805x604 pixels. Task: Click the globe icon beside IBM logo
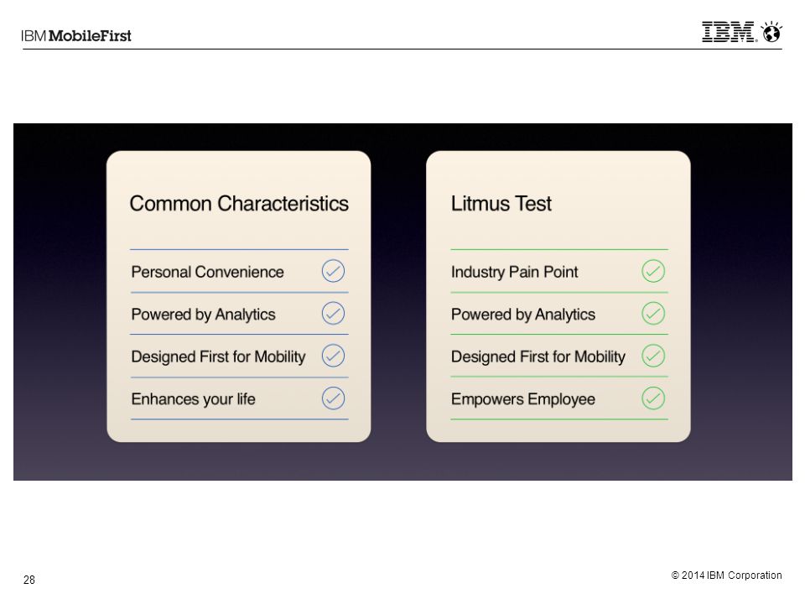pos(771,32)
